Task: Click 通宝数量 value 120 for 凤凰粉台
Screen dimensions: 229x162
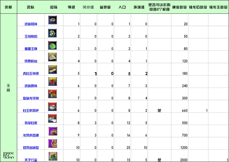Action: pos(185,61)
